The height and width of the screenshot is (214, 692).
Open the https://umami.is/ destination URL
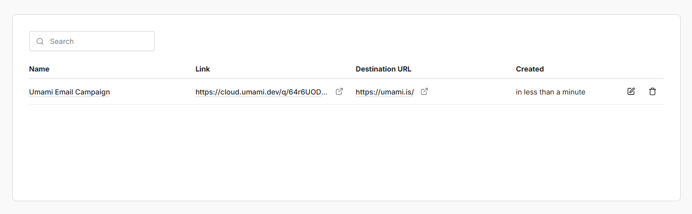384,92
